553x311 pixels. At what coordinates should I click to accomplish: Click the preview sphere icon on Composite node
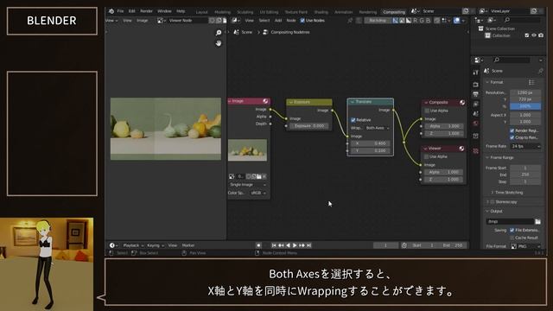pos(462,103)
